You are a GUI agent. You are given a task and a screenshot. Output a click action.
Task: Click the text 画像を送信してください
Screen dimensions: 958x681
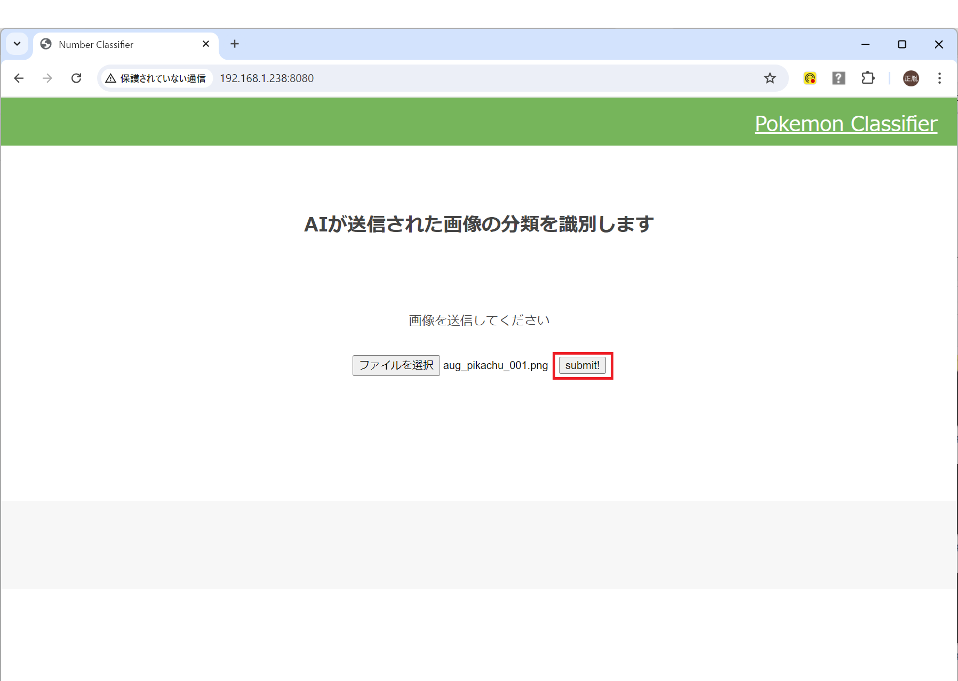point(479,321)
